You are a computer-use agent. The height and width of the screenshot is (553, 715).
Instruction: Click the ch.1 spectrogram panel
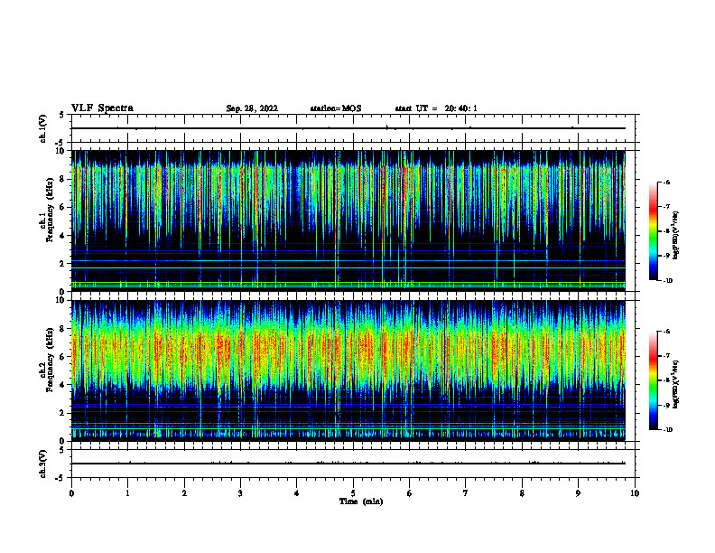tap(348, 220)
